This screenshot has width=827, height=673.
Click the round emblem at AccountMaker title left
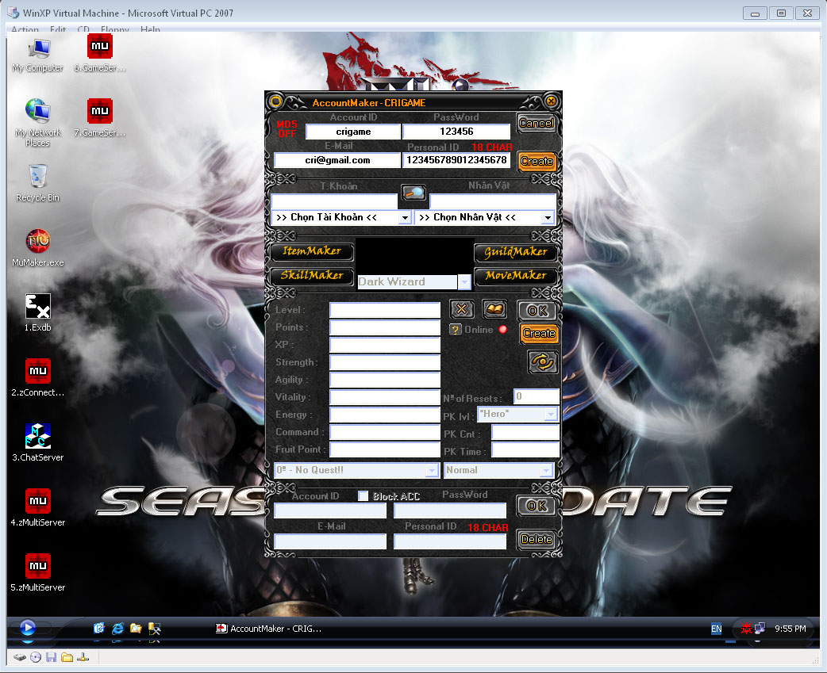point(275,101)
